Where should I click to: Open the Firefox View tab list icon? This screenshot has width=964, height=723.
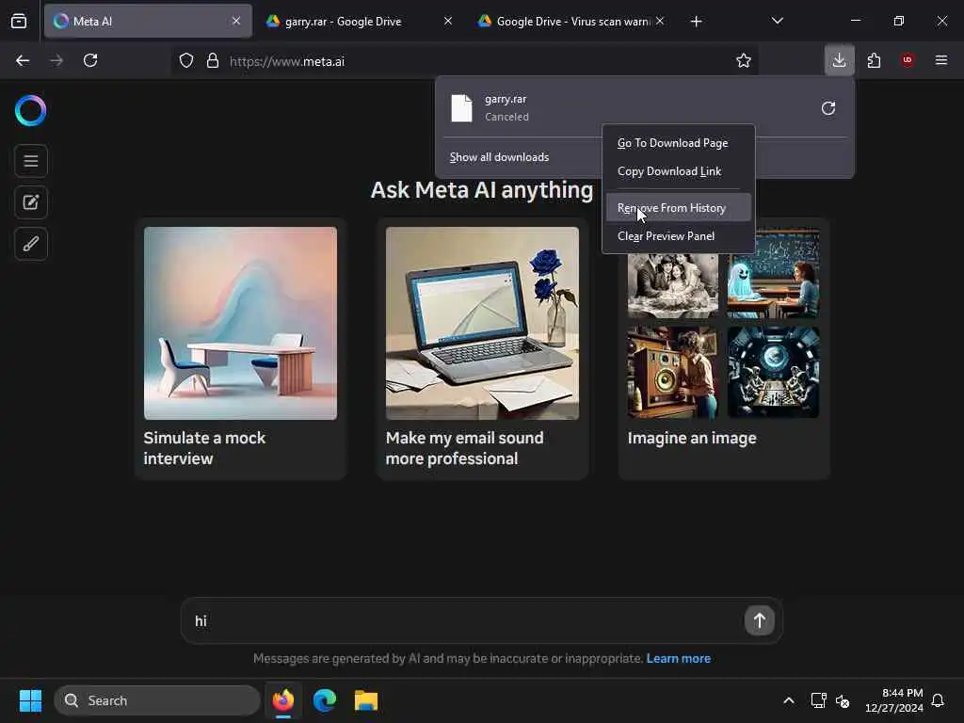pos(19,22)
